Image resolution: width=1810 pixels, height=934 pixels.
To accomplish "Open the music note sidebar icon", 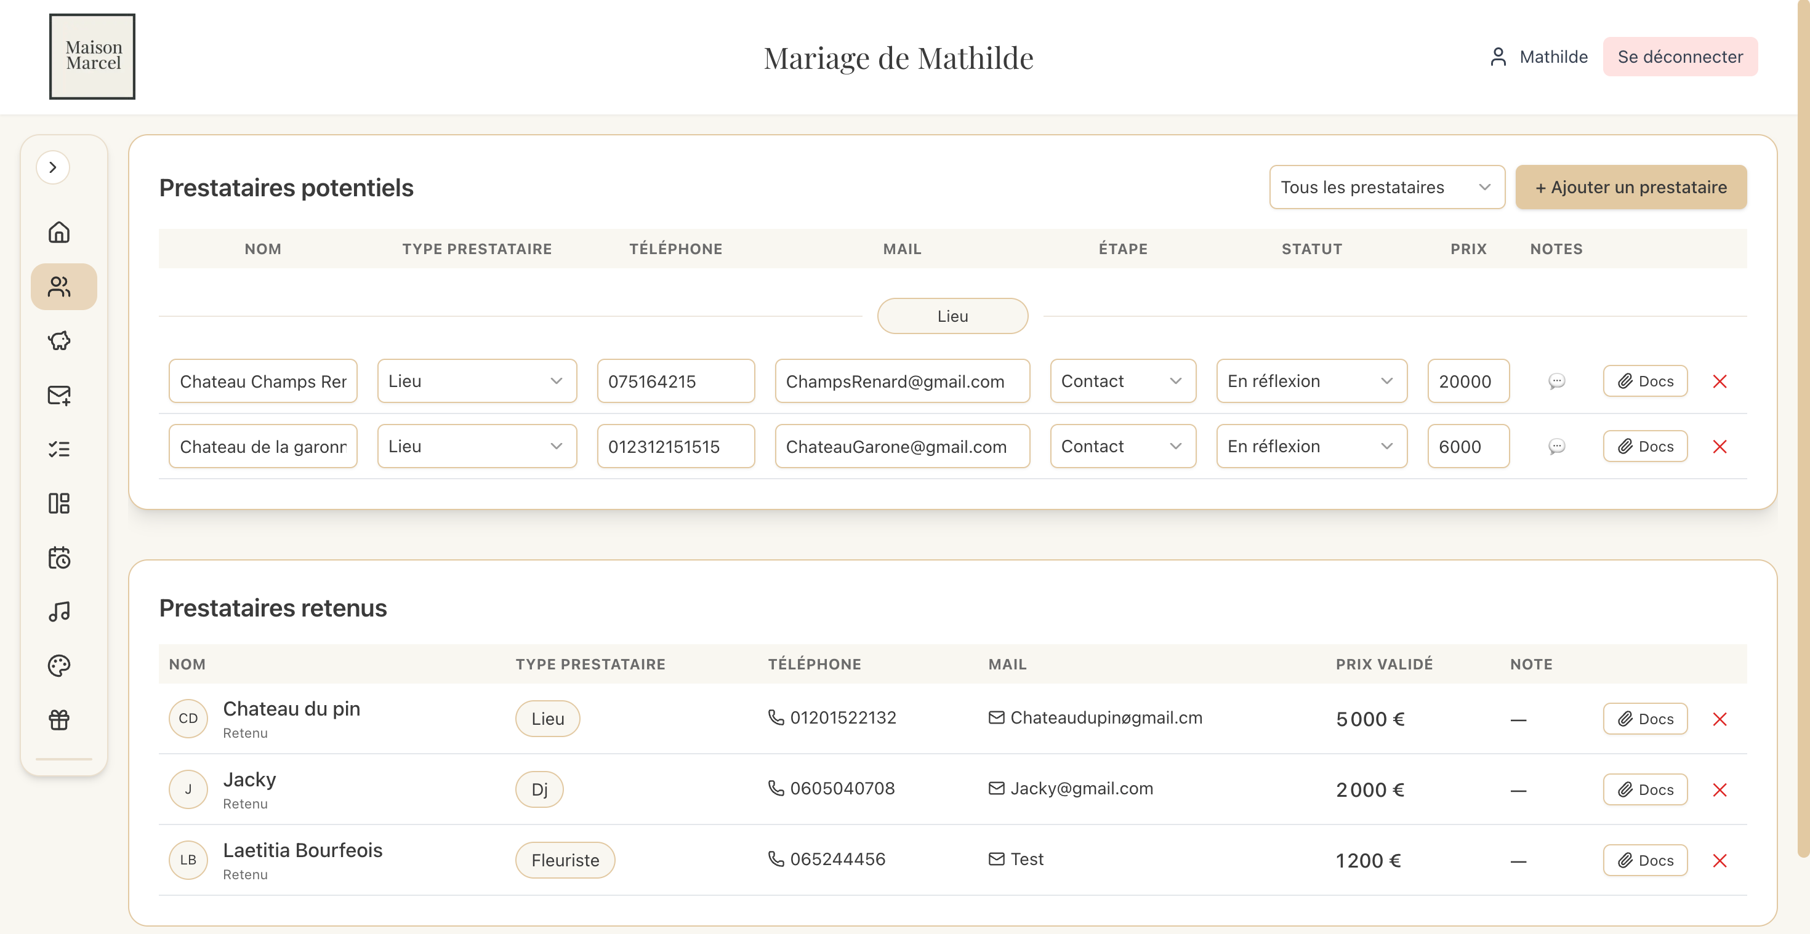I will point(59,612).
